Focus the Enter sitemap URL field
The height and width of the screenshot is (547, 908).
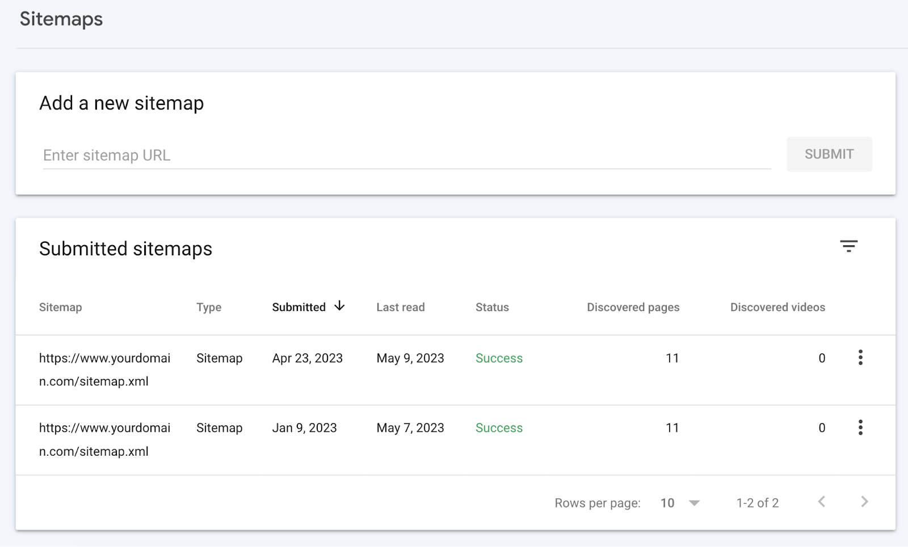point(406,155)
